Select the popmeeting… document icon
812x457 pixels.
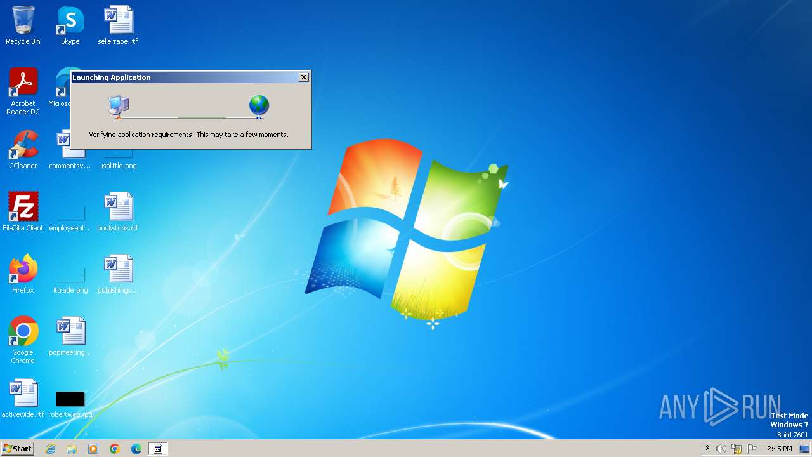pyautogui.click(x=70, y=336)
